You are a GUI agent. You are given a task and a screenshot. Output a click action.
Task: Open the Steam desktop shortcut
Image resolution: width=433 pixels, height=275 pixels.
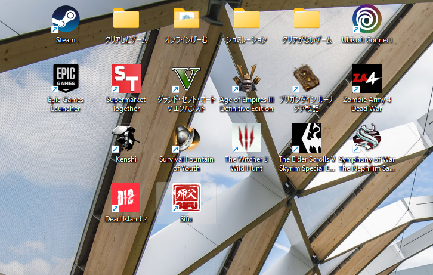66,19
